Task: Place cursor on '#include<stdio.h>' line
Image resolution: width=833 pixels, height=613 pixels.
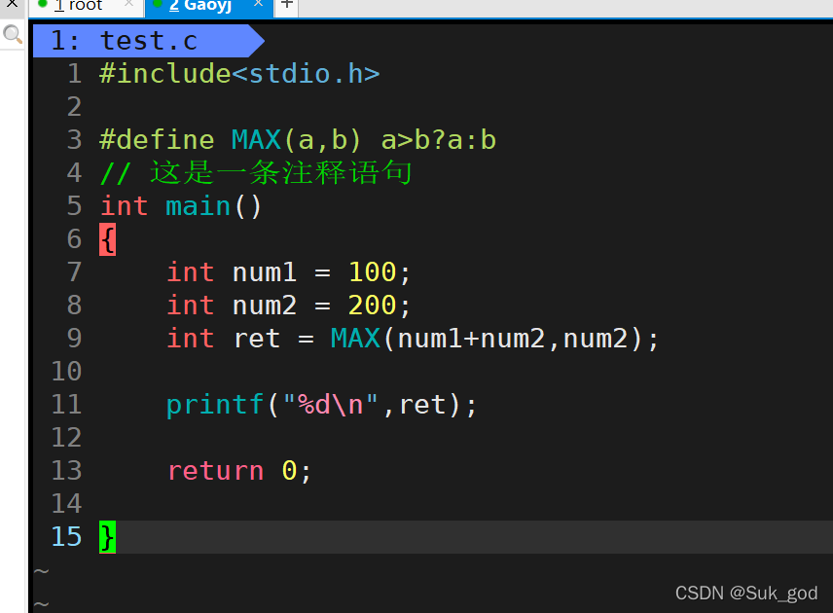Action: (239, 73)
